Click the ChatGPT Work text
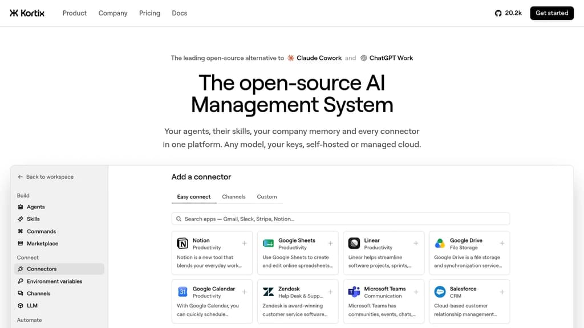Screen dimensions: 584x328 391,58
